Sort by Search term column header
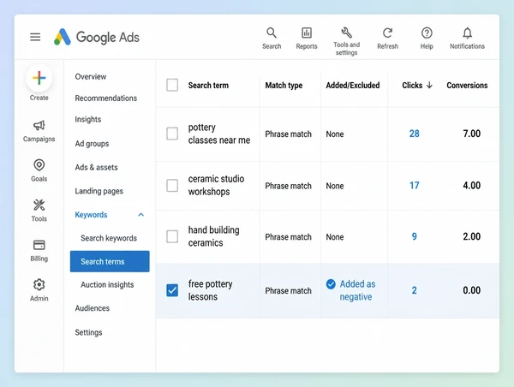Image resolution: width=514 pixels, height=387 pixels. 208,86
